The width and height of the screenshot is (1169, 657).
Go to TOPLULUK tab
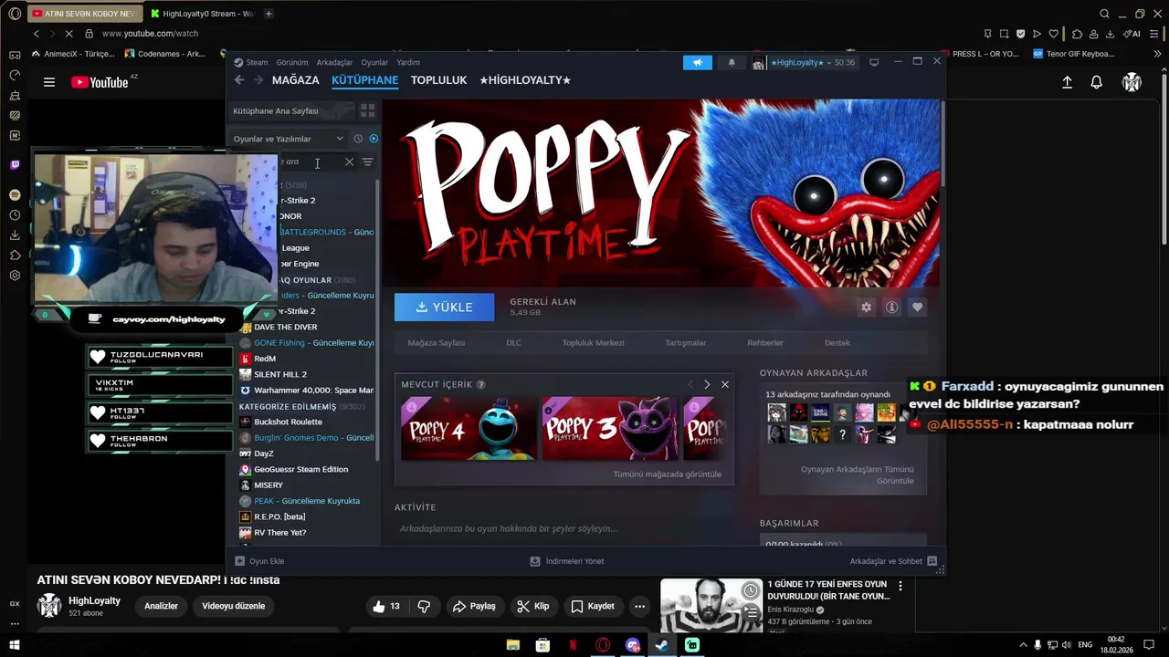click(x=438, y=80)
